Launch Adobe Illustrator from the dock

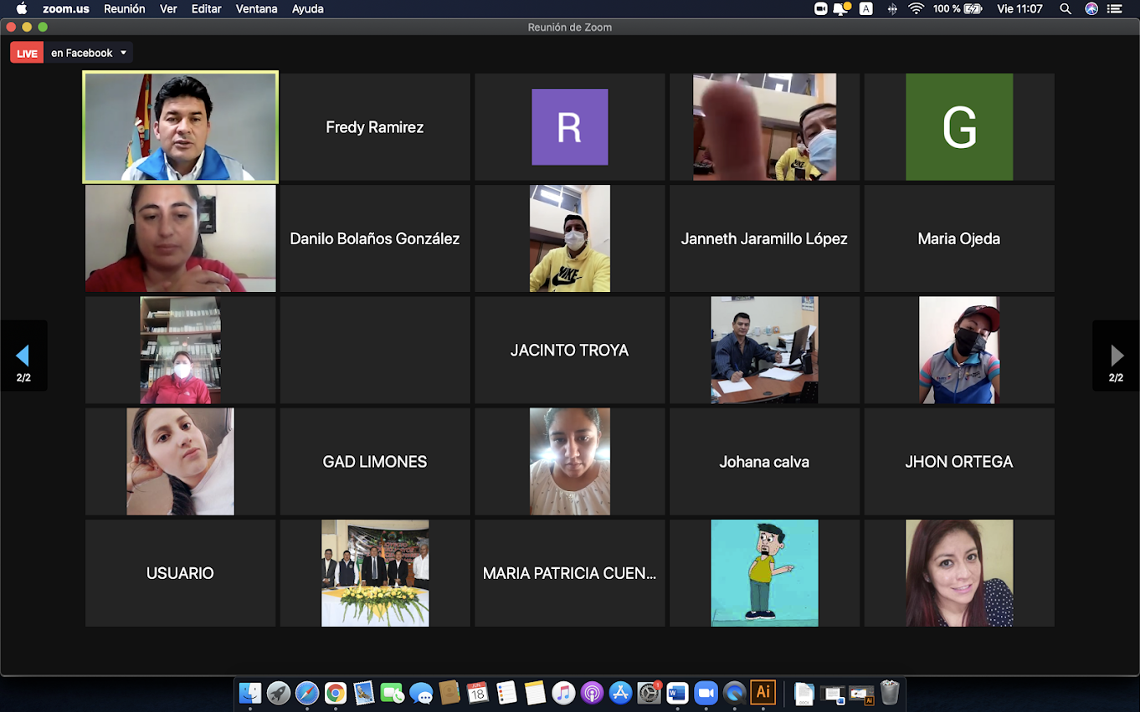click(763, 693)
